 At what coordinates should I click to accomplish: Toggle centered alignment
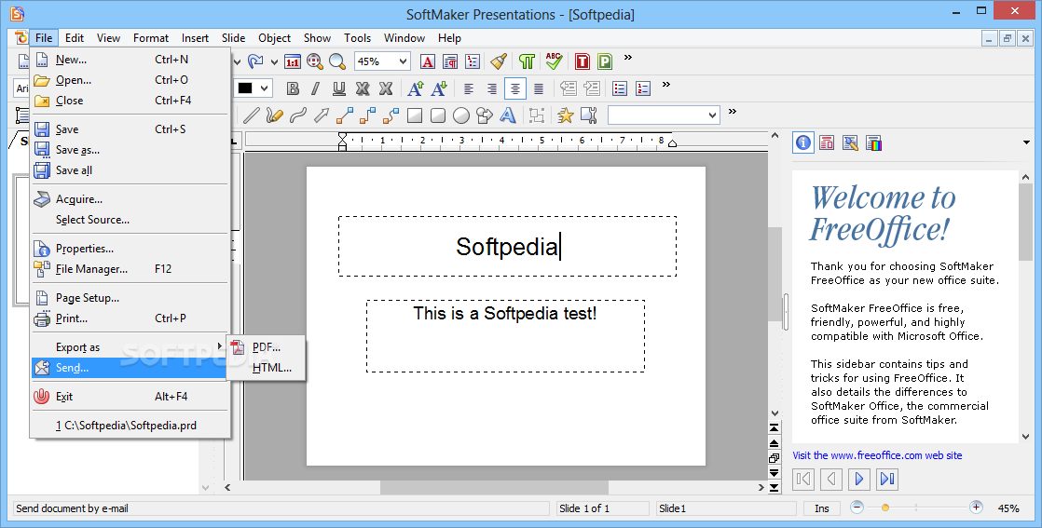(515, 88)
